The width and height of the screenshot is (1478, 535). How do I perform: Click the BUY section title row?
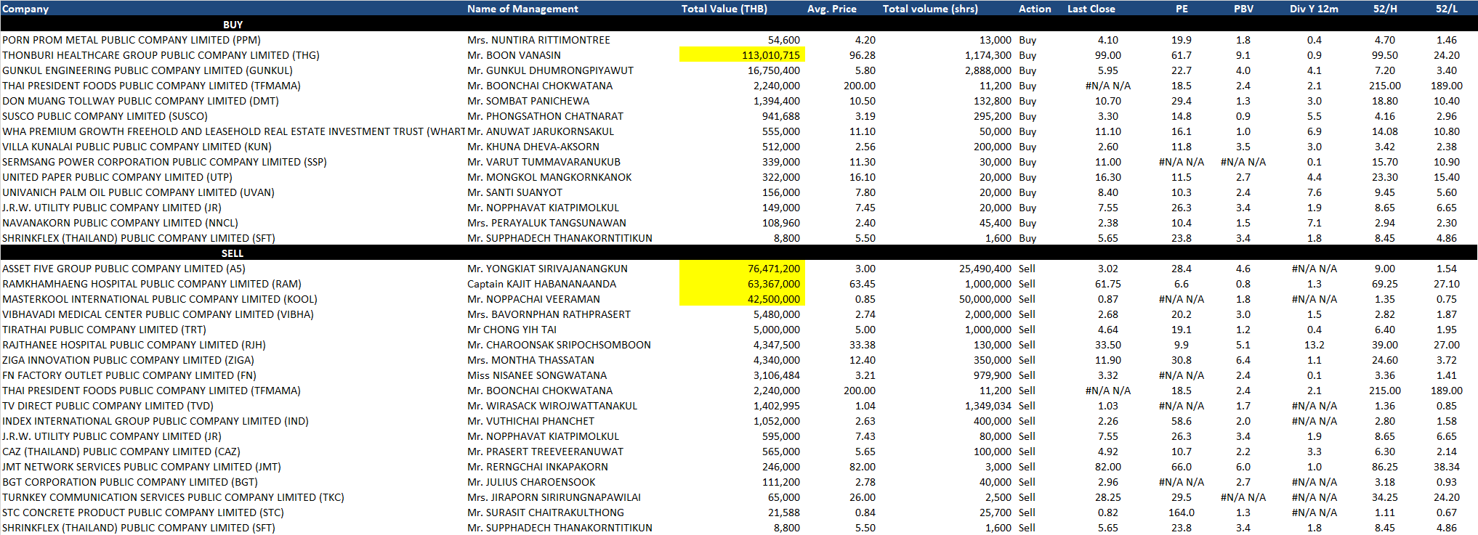click(739, 24)
